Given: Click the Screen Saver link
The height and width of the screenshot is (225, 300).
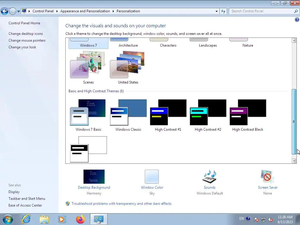Looking at the screenshot, I should 268,187.
